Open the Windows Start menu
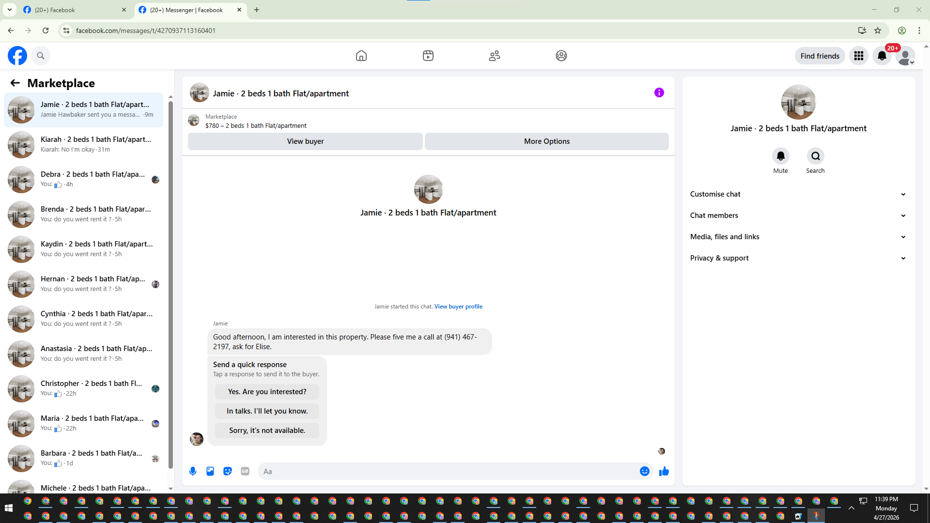Image resolution: width=930 pixels, height=523 pixels. point(8,508)
